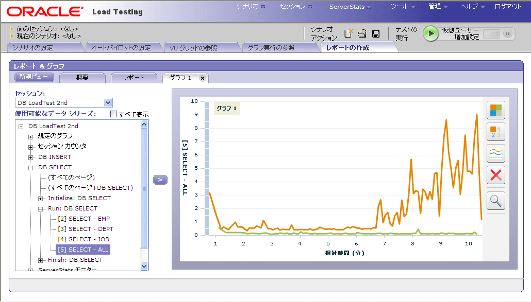Click the open scenario icon
Image resolution: width=531 pixels, height=302 pixels.
click(362, 33)
